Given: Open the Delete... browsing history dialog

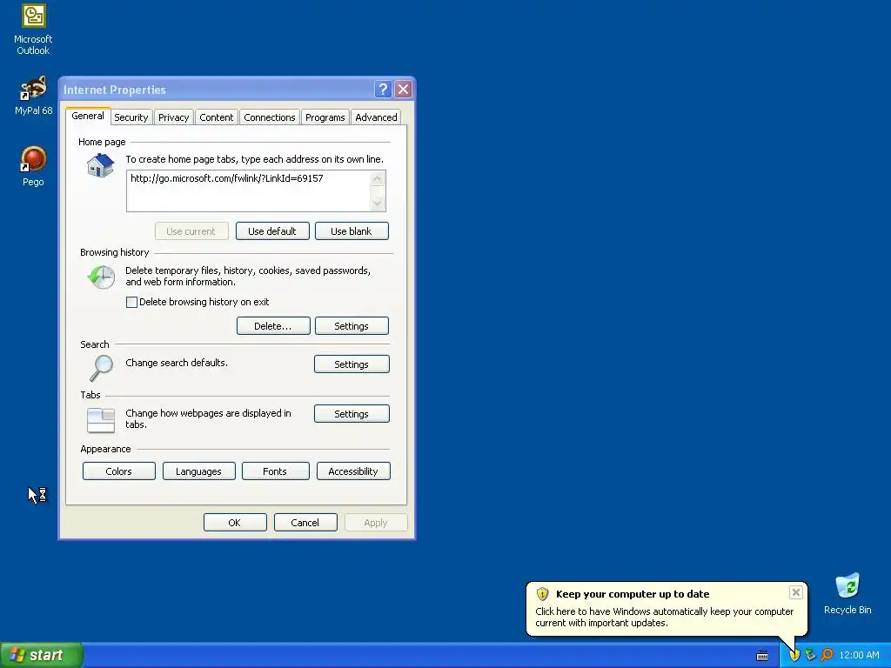Looking at the screenshot, I should [x=272, y=326].
